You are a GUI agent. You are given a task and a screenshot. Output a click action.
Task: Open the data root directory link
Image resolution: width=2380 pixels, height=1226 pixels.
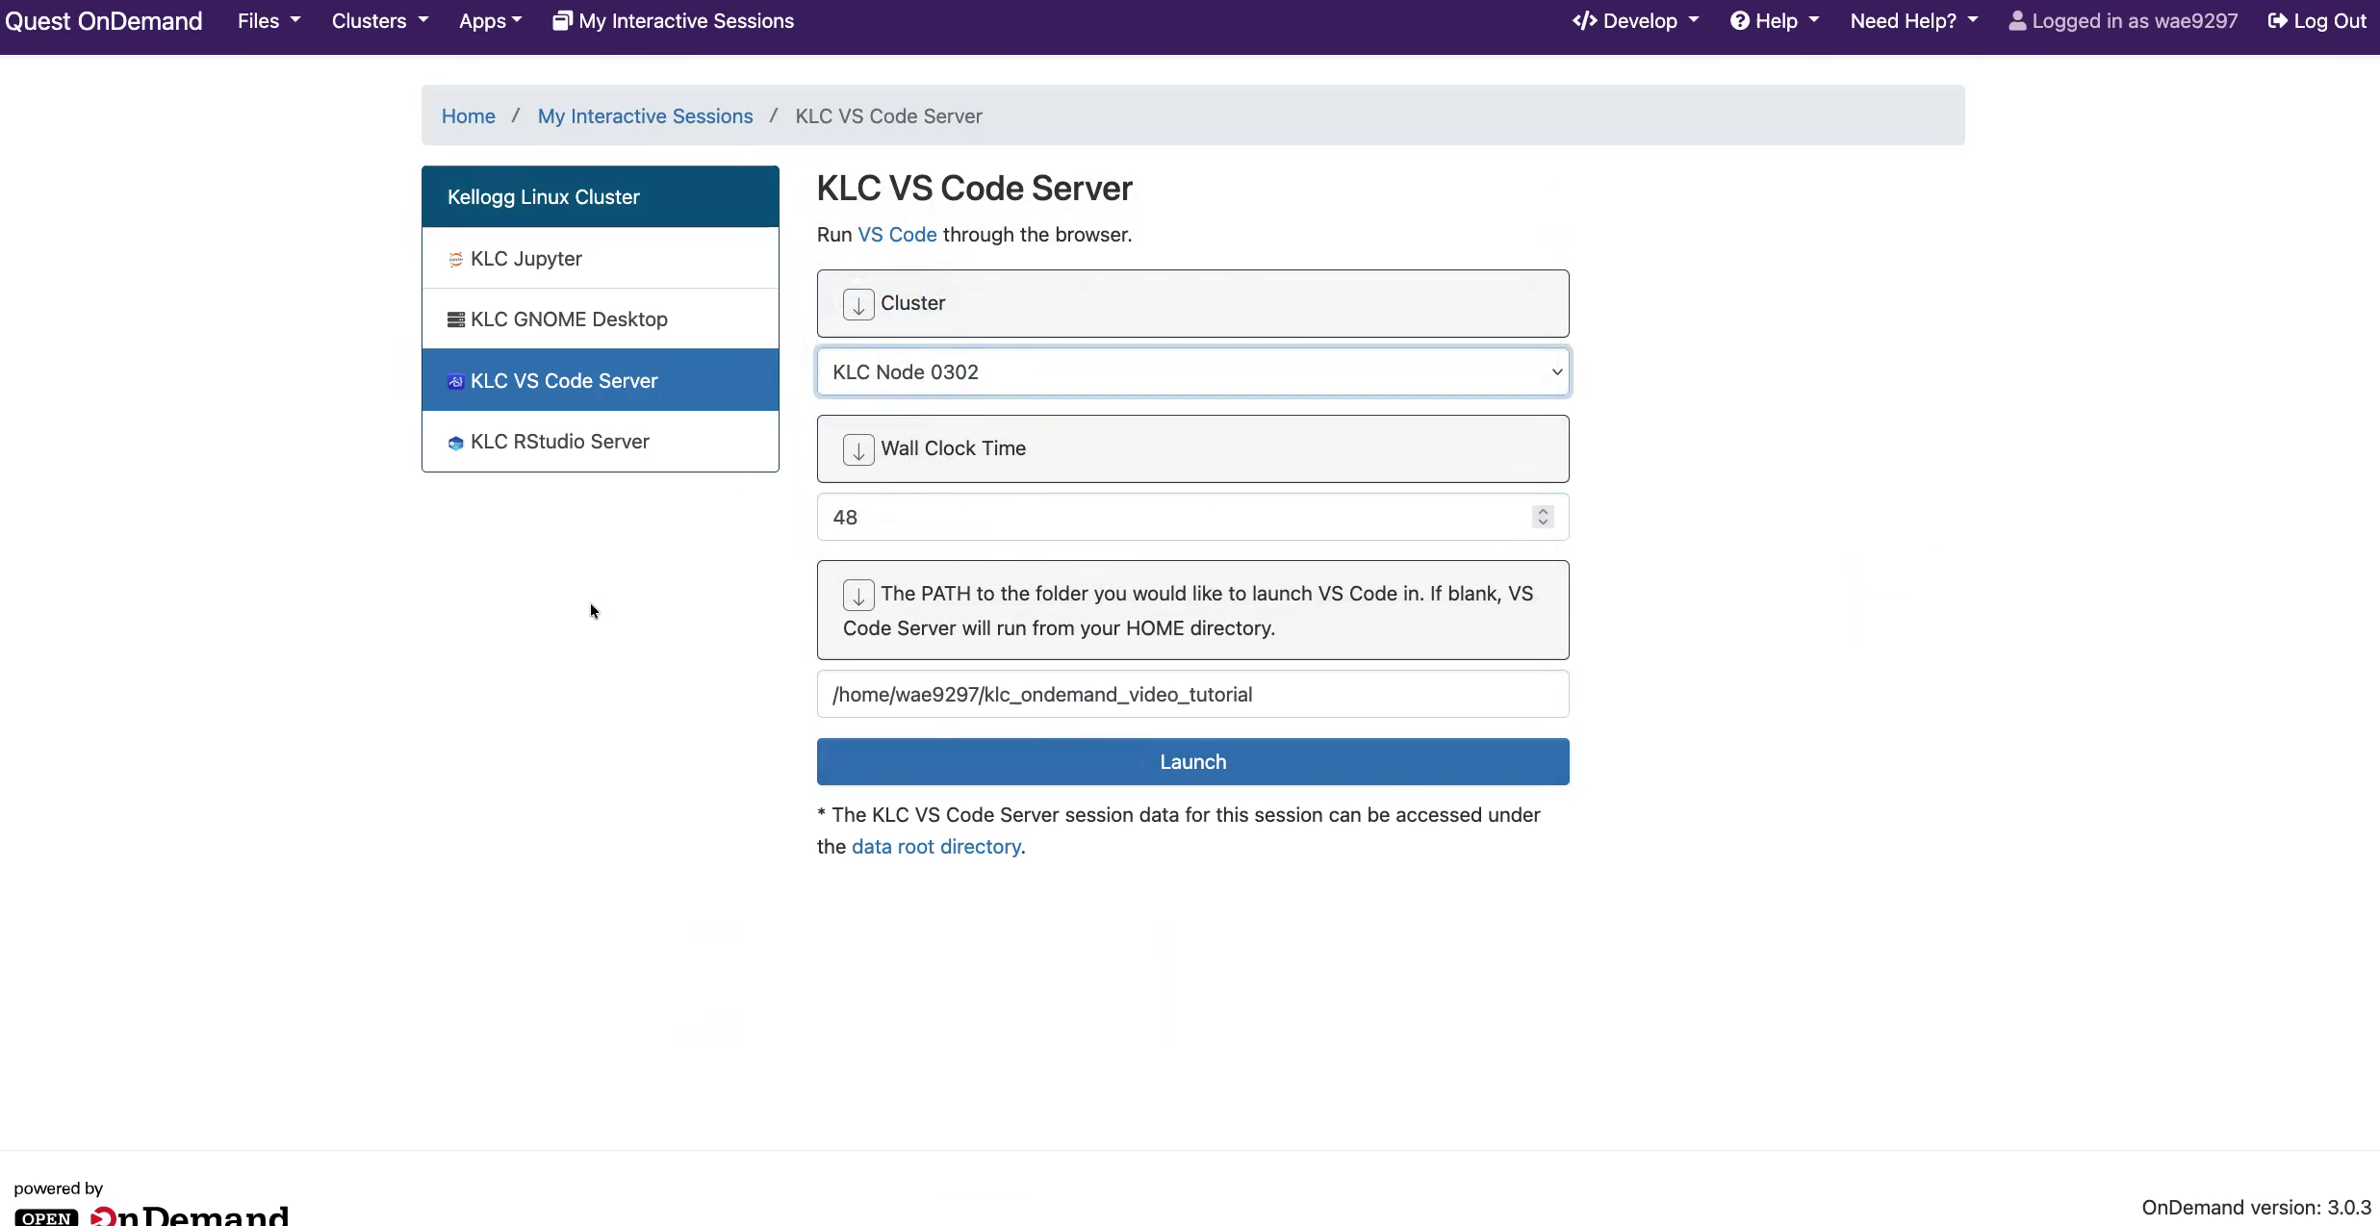[x=936, y=847]
